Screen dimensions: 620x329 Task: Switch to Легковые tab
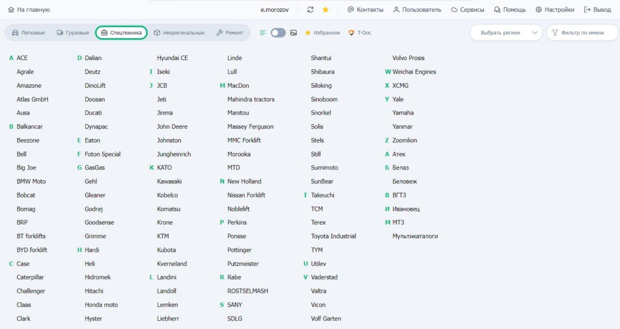pos(28,33)
